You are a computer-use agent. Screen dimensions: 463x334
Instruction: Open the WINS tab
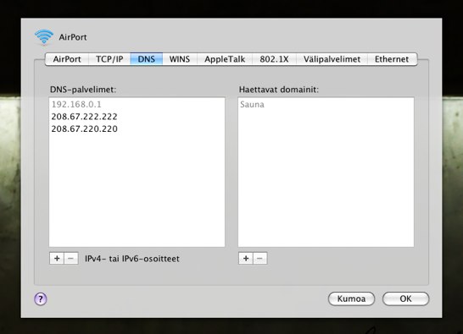click(180, 59)
